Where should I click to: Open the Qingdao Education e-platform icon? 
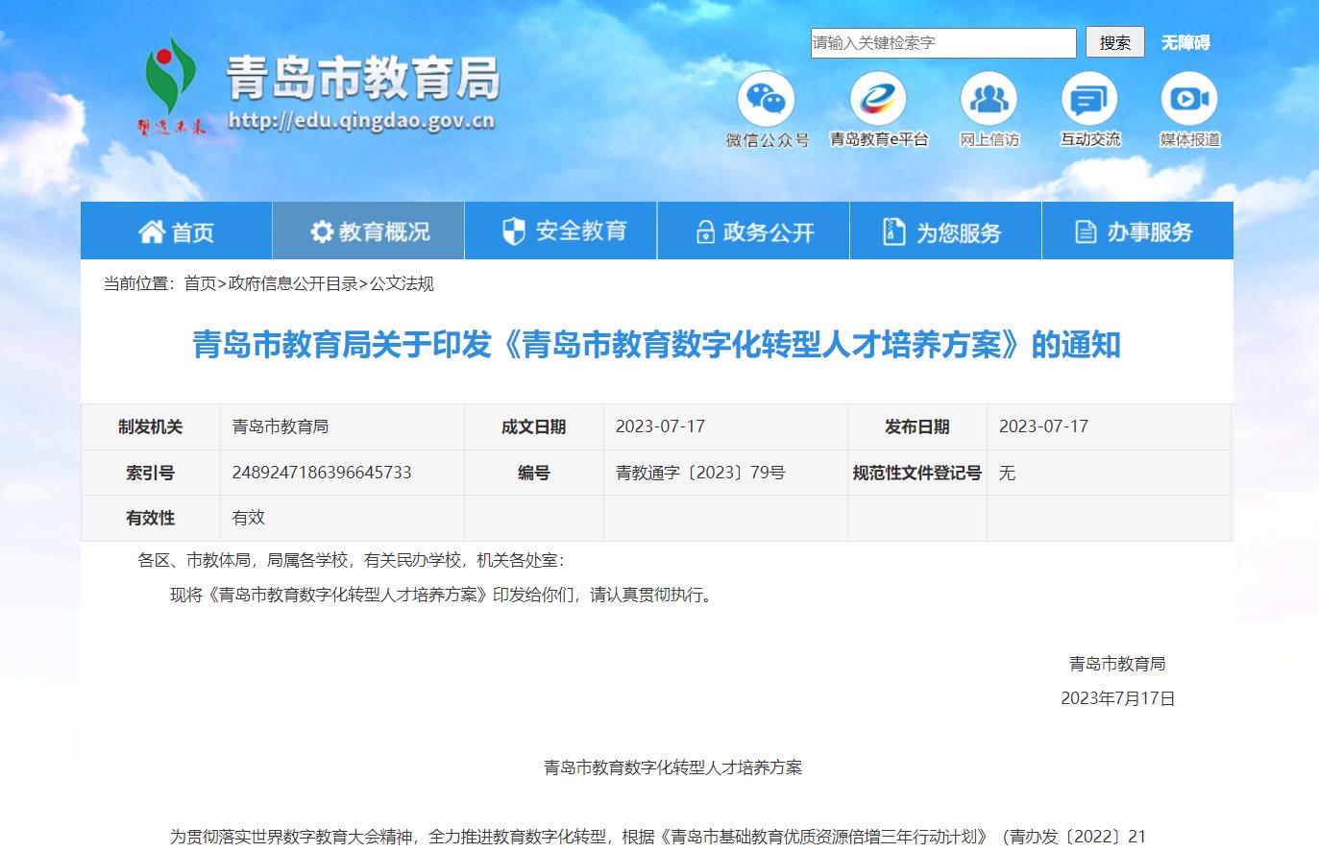point(878,99)
